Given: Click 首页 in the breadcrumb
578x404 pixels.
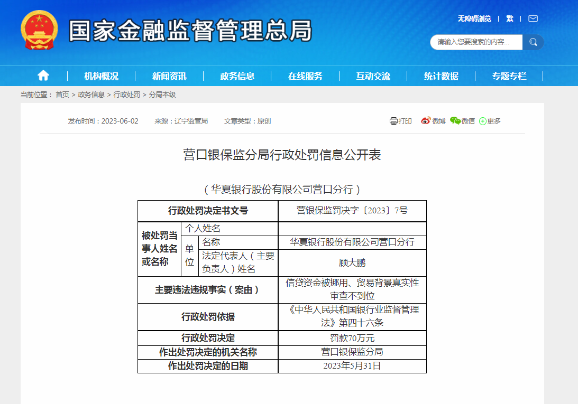Looking at the screenshot, I should coord(62,95).
